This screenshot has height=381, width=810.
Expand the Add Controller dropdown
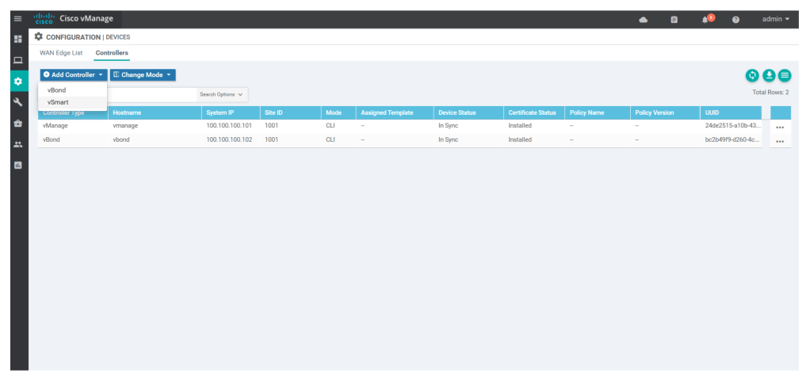point(73,74)
